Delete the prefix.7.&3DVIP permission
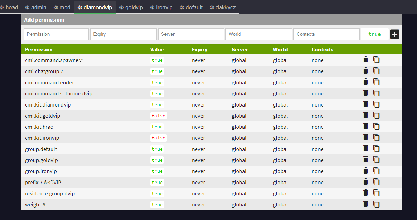The width and height of the screenshot is (417, 220). (365, 182)
